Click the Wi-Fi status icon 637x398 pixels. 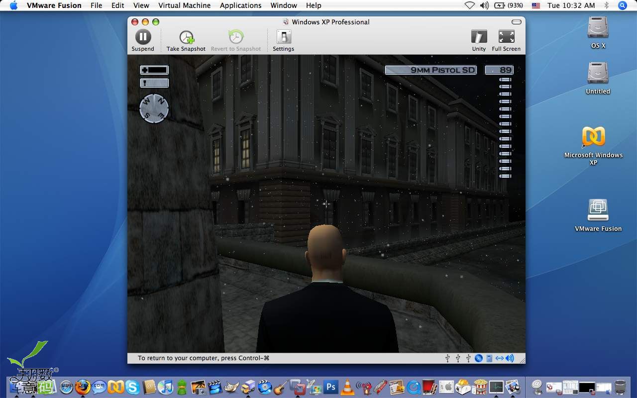[x=470, y=5]
